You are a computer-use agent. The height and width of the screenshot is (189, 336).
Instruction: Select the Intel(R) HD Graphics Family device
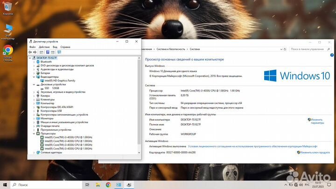click(x=60, y=81)
